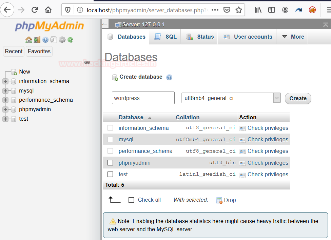
Task: Go back with the browser back arrow
Action: [7, 10]
